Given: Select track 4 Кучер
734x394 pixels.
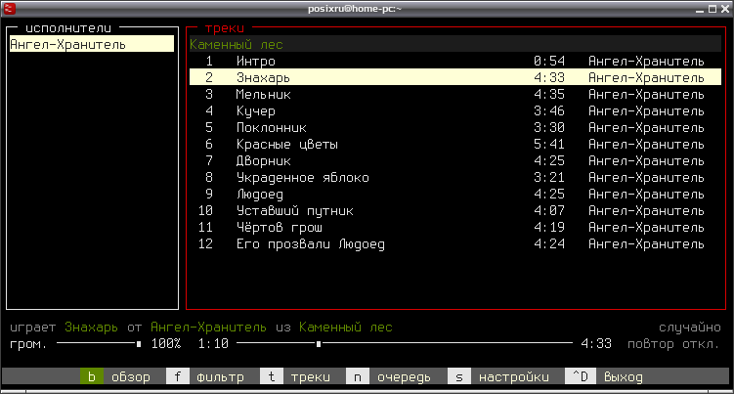Looking at the screenshot, I should coord(455,110).
